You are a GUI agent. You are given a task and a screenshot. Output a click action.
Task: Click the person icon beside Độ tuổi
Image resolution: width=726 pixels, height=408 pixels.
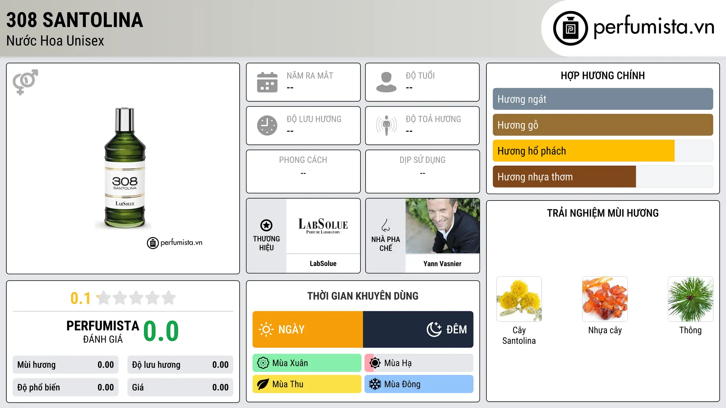(x=386, y=82)
